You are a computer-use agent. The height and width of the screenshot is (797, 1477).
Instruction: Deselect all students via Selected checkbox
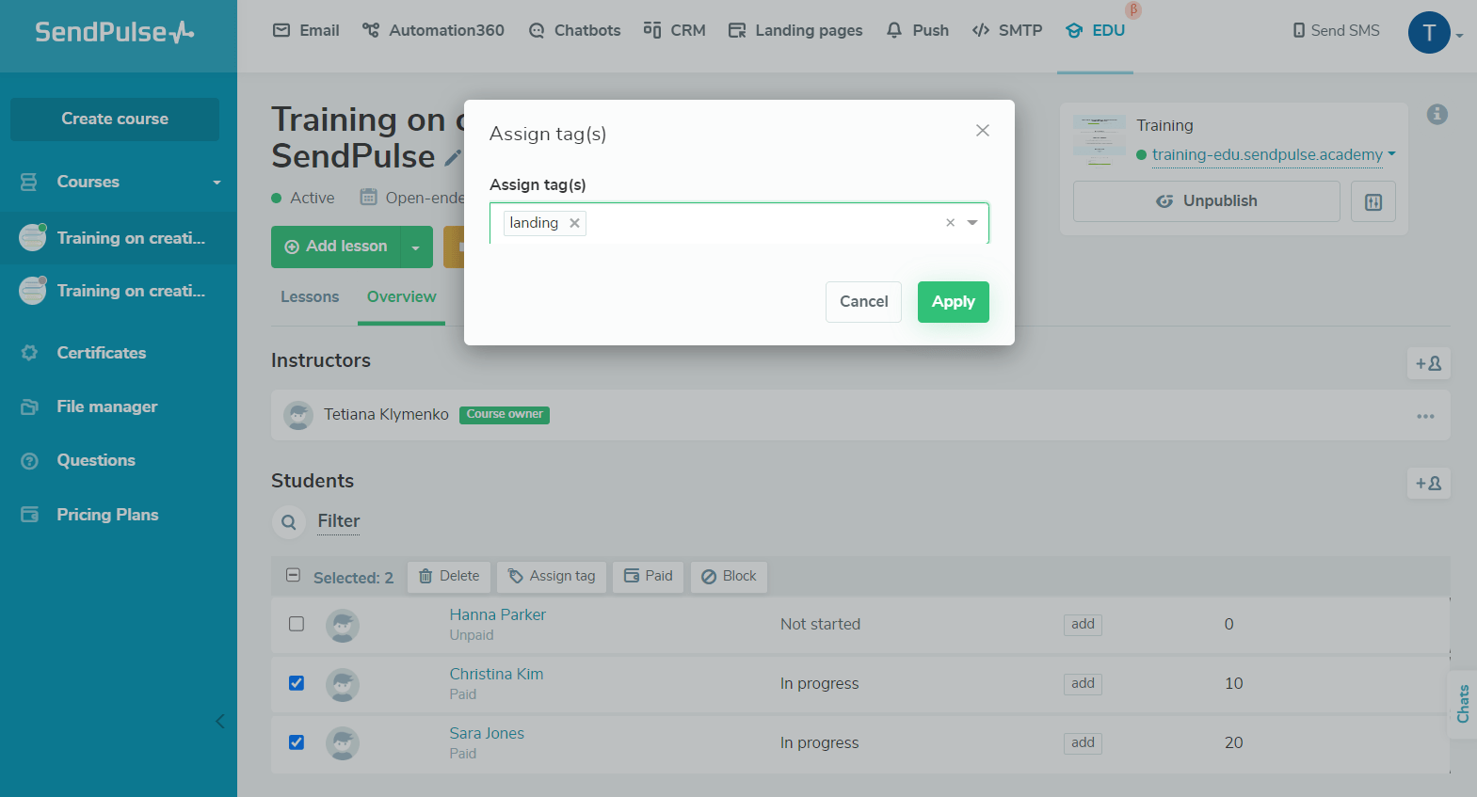pos(293,575)
